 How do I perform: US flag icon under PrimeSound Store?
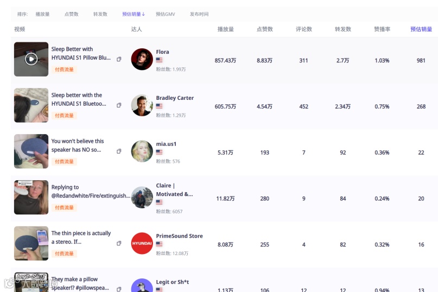(159, 244)
